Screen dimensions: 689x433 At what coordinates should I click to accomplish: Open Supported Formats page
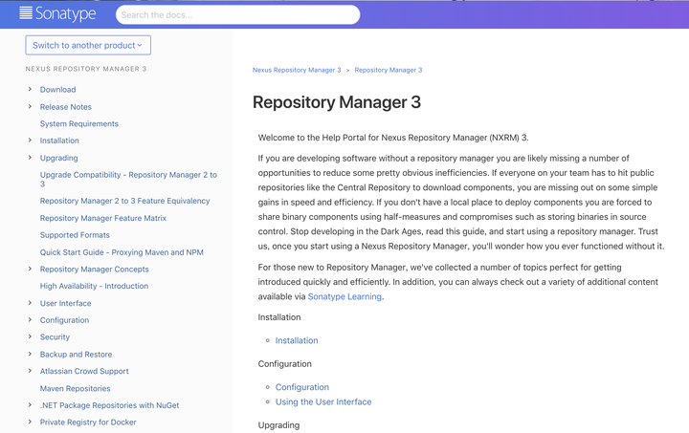tap(75, 235)
